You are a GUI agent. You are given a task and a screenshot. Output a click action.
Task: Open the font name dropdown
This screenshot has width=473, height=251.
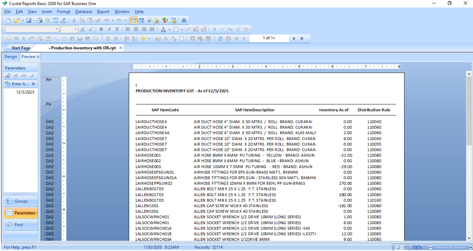click(57, 29)
